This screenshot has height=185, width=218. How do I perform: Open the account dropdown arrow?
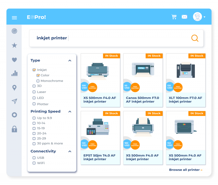[x=205, y=17]
